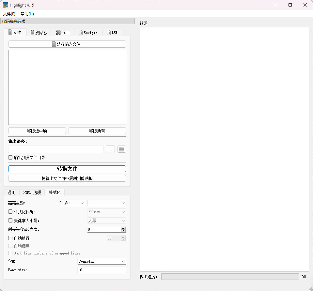
Task: Click 将输出文件内容复制到剪贴板 button
Action: (67, 178)
